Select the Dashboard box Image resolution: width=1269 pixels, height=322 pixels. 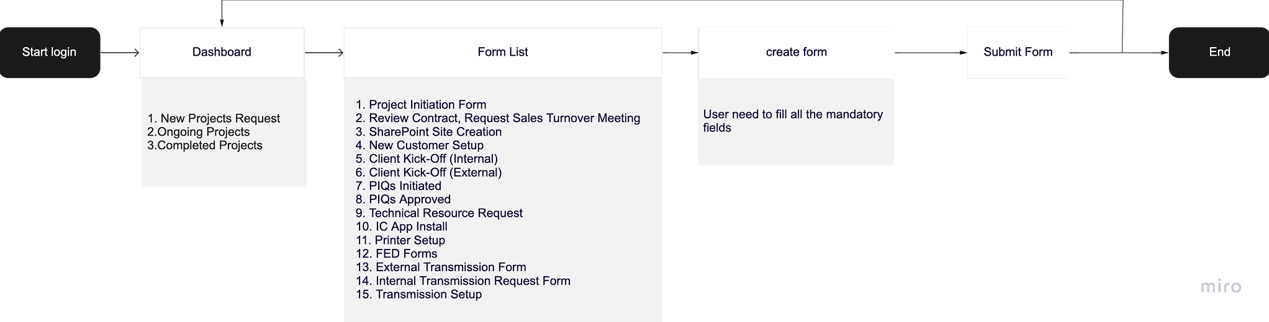pyautogui.click(x=222, y=52)
